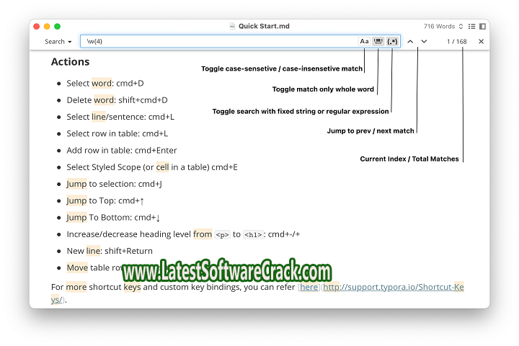Image resolution: width=519 pixels, height=346 pixels.
Task: Open the Search mode dropdown
Action: pos(58,42)
